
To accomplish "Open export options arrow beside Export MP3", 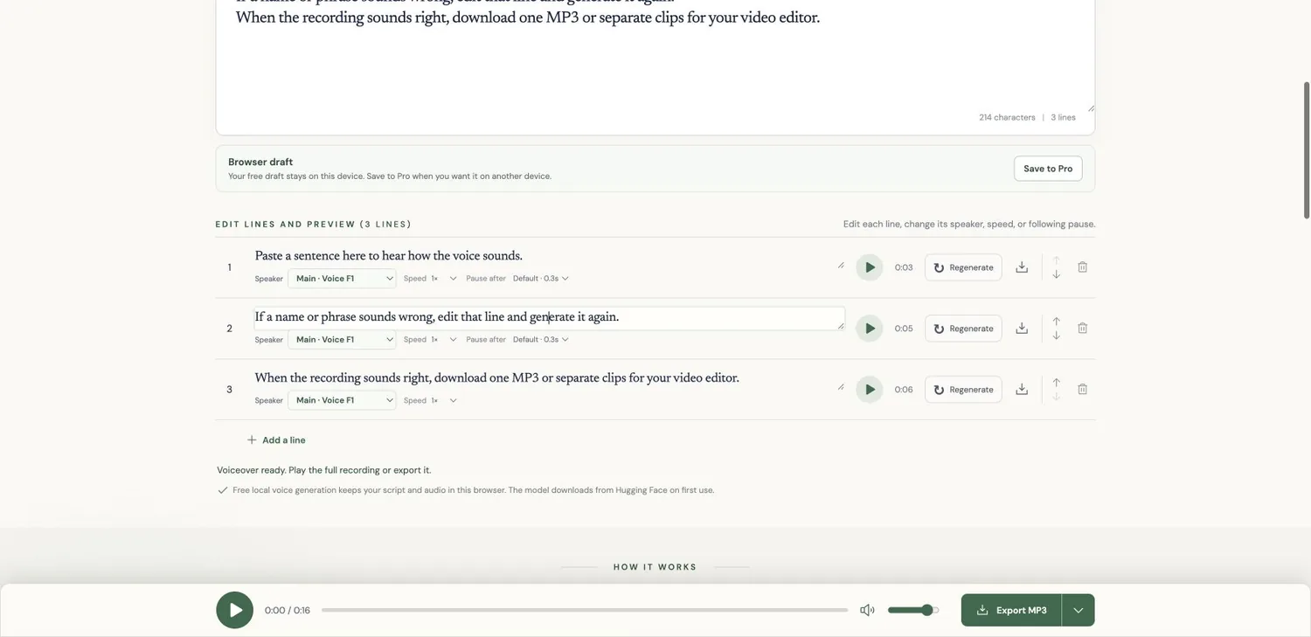I will (1079, 610).
